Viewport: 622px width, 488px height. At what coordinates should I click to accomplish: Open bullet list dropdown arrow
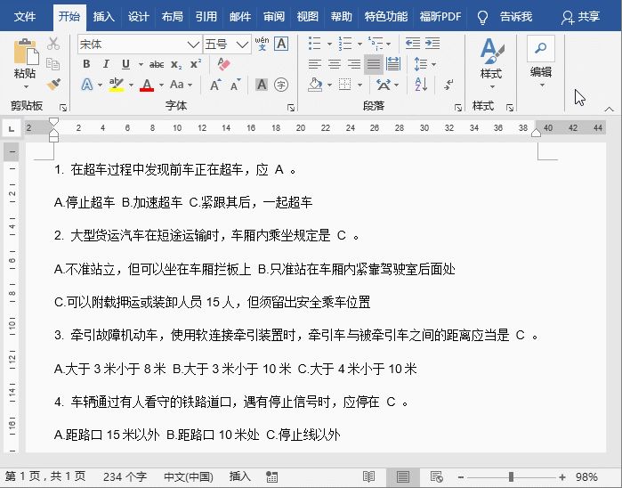(329, 44)
